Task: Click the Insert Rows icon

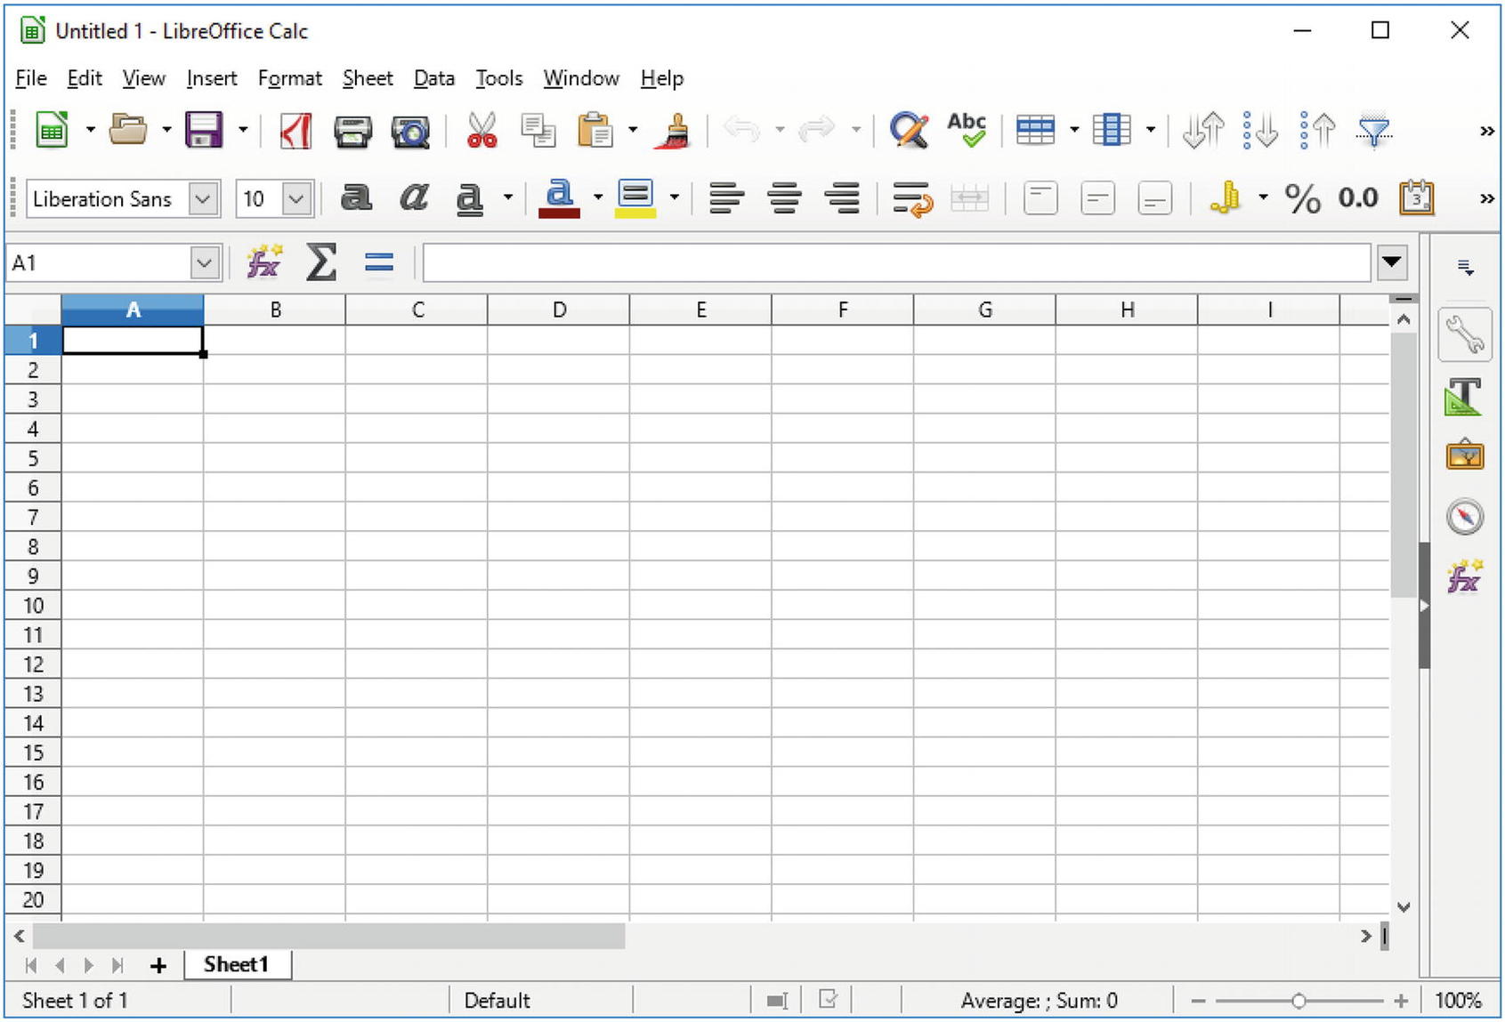Action: click(x=1035, y=130)
